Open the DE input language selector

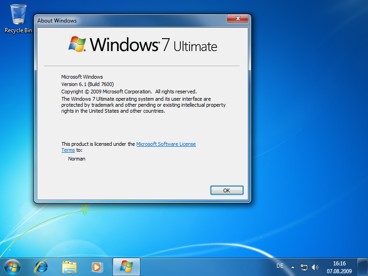280,266
